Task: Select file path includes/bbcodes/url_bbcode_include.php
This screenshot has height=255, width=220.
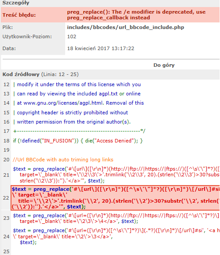Action: pyautogui.click(x=125, y=27)
